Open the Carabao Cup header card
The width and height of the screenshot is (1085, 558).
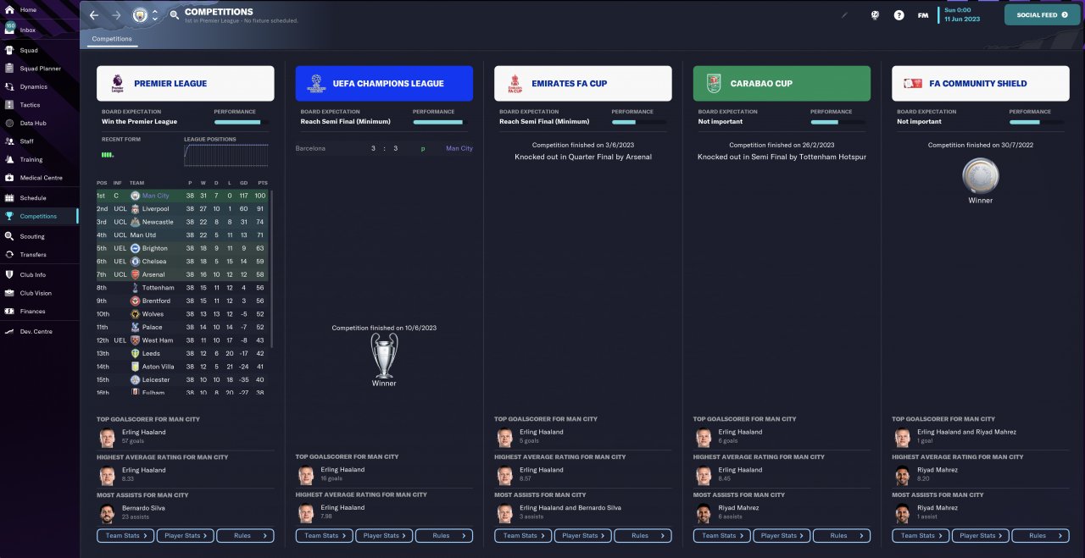(782, 84)
